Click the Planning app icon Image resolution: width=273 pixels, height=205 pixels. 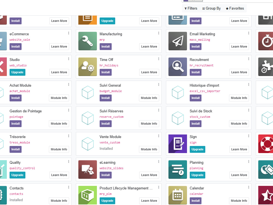tap(178, 169)
